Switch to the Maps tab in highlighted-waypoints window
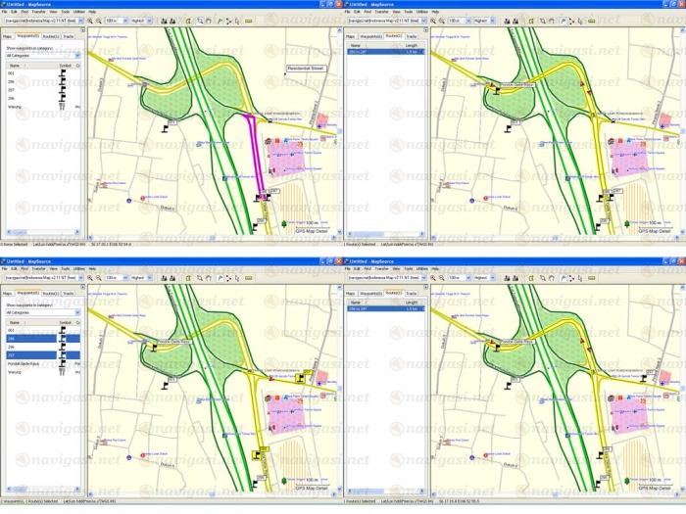 click(x=9, y=293)
